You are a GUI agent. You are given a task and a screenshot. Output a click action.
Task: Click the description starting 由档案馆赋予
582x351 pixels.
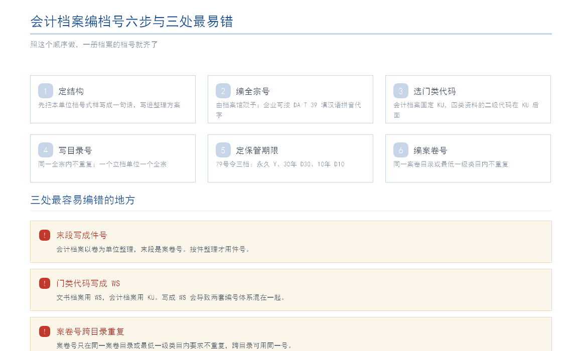[289, 110]
